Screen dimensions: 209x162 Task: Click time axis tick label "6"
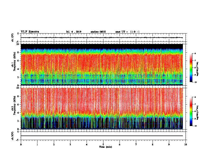120,145
